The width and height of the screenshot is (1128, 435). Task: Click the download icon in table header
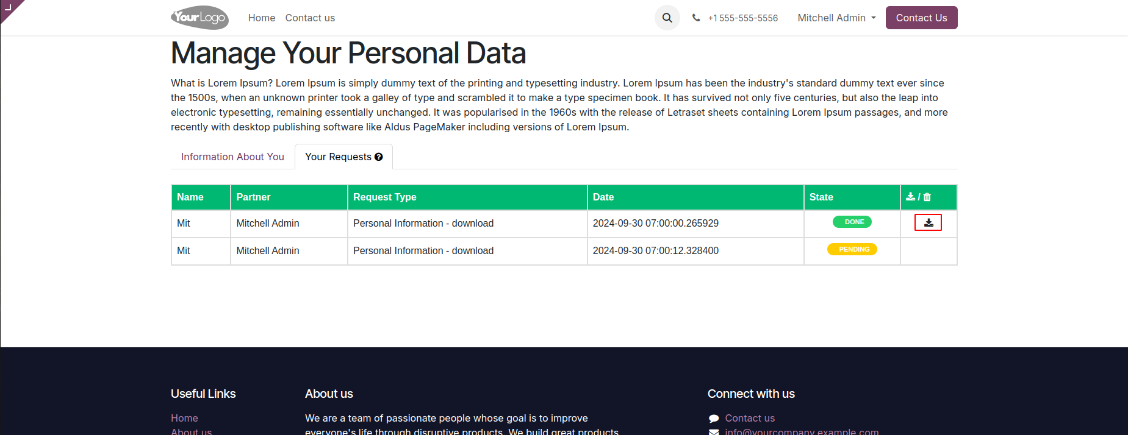click(910, 197)
